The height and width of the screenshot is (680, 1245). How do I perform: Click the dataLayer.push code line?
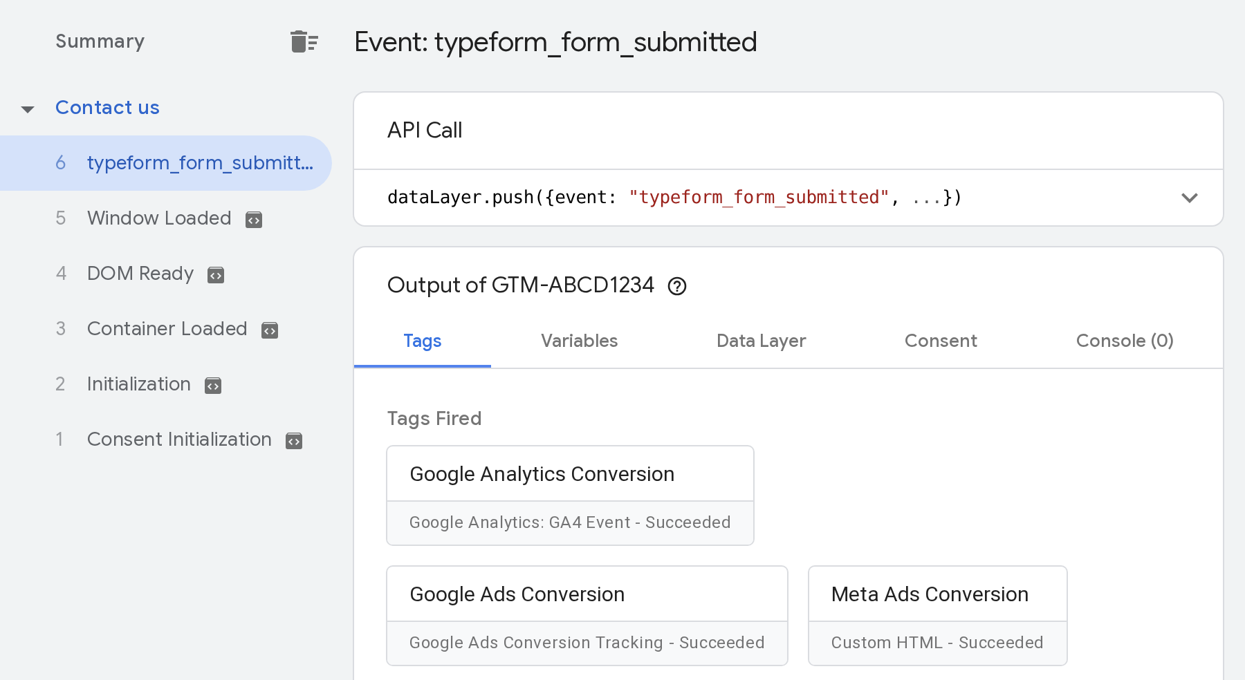tap(674, 198)
